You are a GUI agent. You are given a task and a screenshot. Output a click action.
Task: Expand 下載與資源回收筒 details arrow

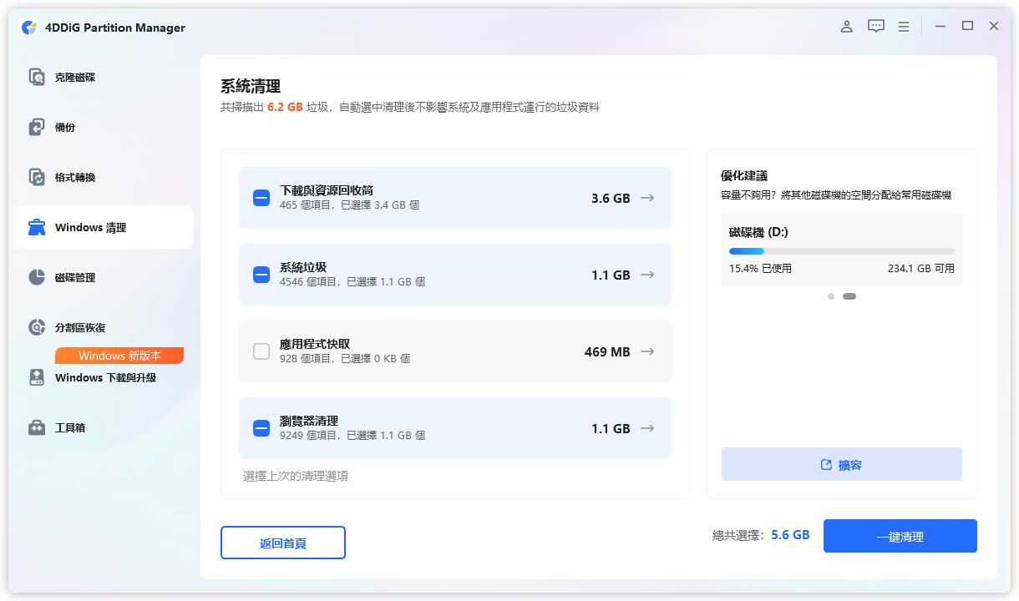coord(647,198)
